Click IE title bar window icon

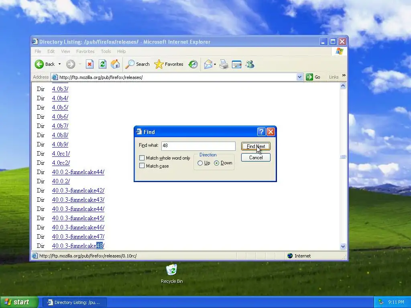pos(35,42)
